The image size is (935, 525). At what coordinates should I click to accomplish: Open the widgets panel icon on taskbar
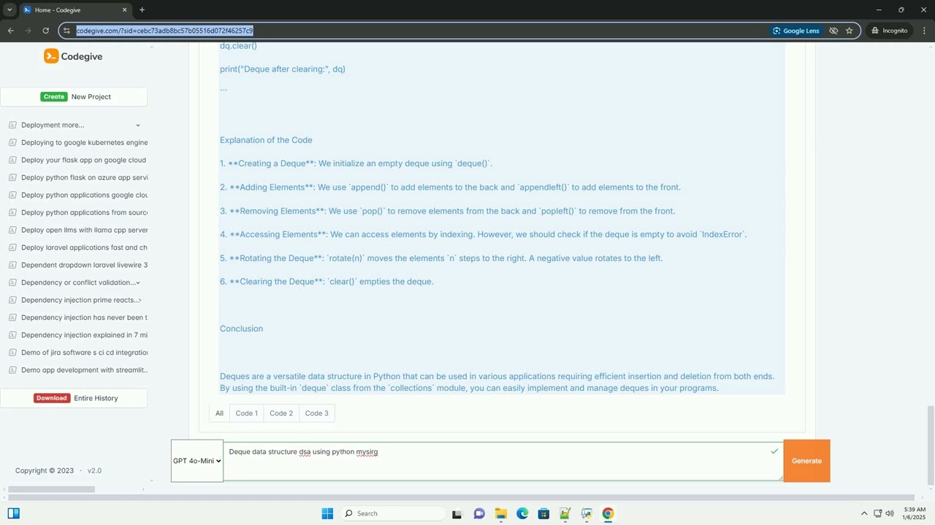pos(13,513)
